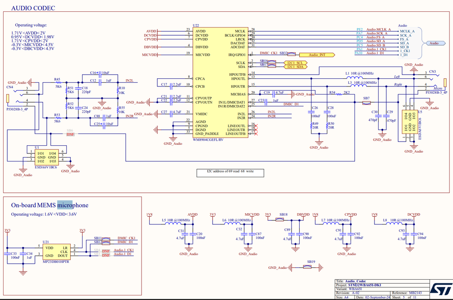Screen dimensions: 453x300
Task: Click the ST logo in the title block
Action: pyautogui.click(x=441, y=289)
